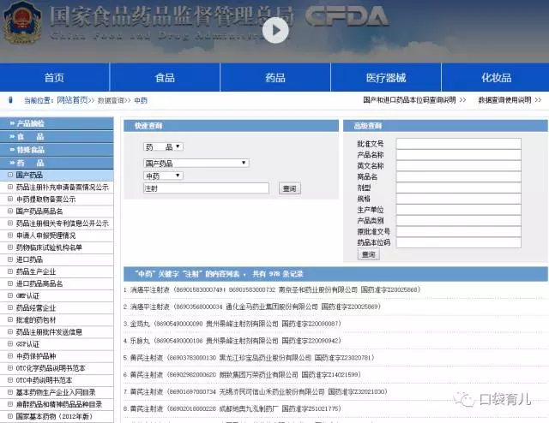Click plus icon beside 进口药品商品名

tap(10, 283)
